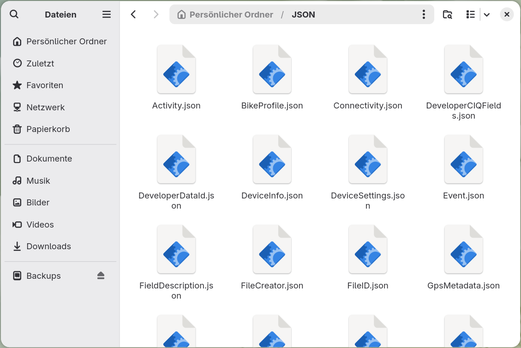Open Favoriten in the sidebar
The width and height of the screenshot is (521, 348).
click(x=60, y=85)
